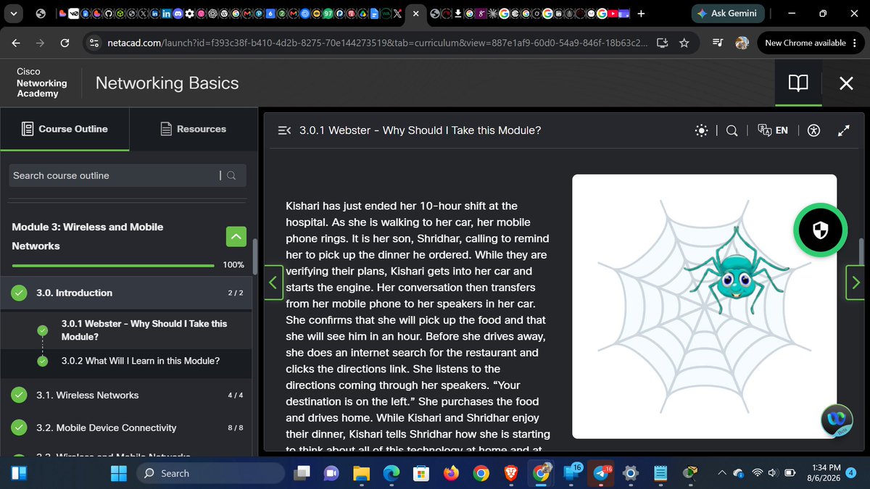The height and width of the screenshot is (489, 870).
Task: Click the completion check beside 3.0.2
Action: pyautogui.click(x=42, y=361)
